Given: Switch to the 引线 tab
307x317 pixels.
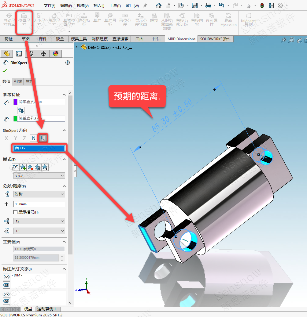Looking at the screenshot, I should coord(18,81).
